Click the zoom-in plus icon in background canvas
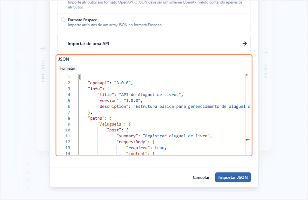 pyautogui.click(x=28, y=148)
